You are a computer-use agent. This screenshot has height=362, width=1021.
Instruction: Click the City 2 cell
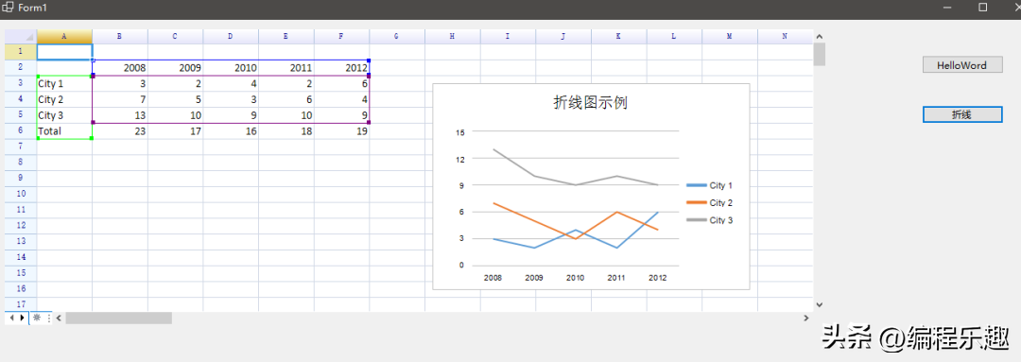click(64, 99)
